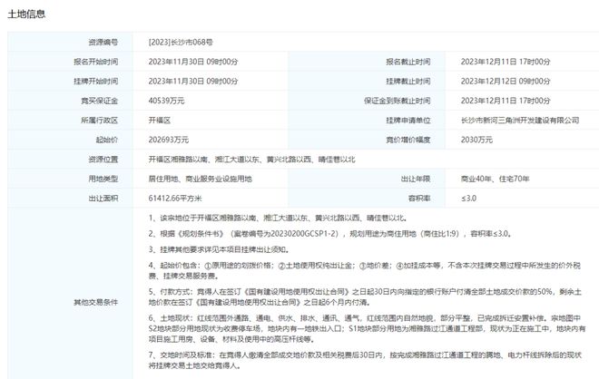This screenshot has height=379, width=599.
Task: Click the 报名截止时间 label
Action: coord(408,62)
